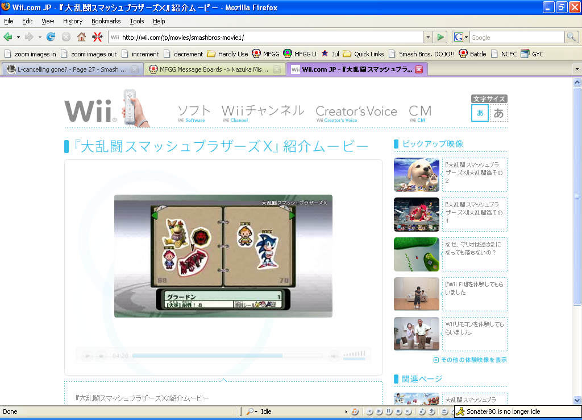
Task: Click the status bar stop button
Action: coord(398,411)
